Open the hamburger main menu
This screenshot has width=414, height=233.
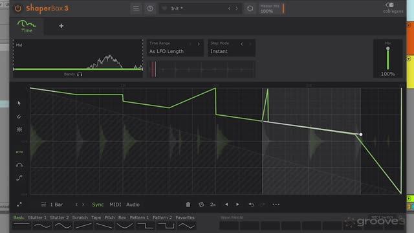tap(136, 8)
